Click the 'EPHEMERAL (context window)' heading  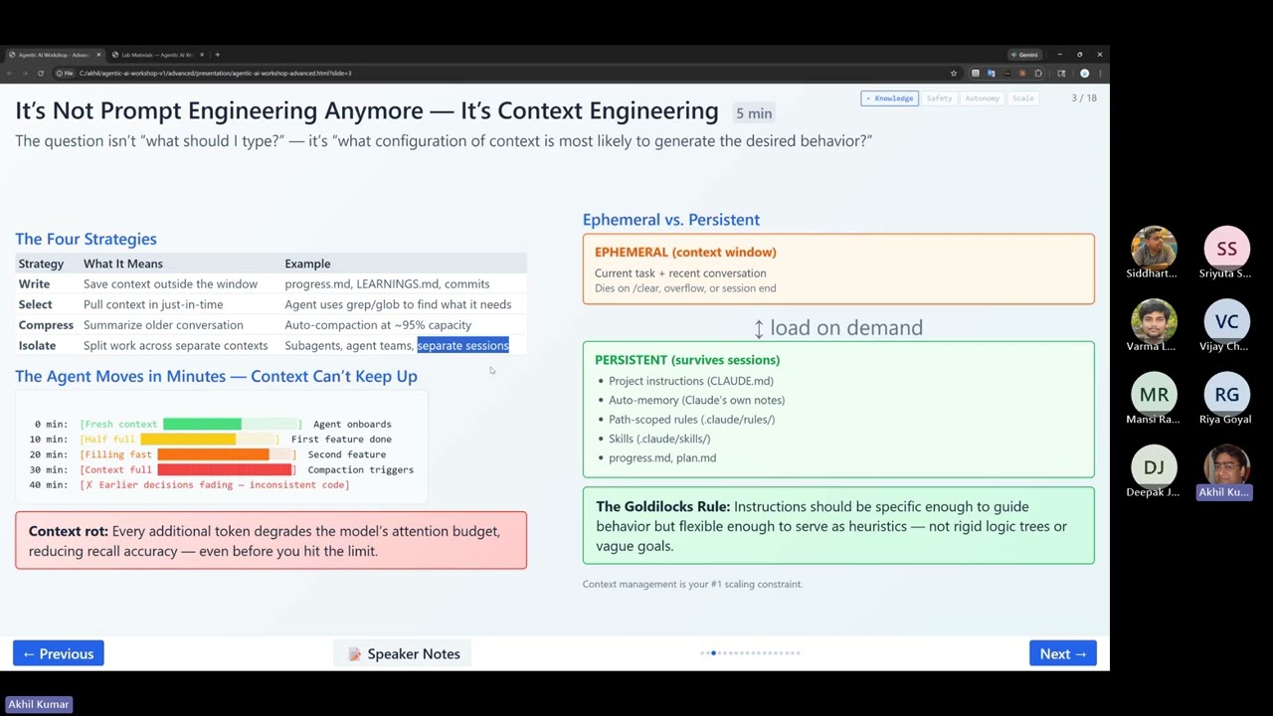pos(685,253)
